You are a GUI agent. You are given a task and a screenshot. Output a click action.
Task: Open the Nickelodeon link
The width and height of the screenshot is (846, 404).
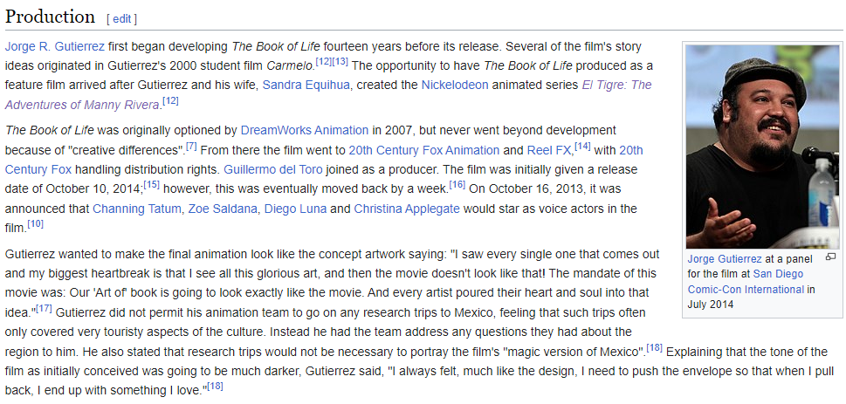455,85
